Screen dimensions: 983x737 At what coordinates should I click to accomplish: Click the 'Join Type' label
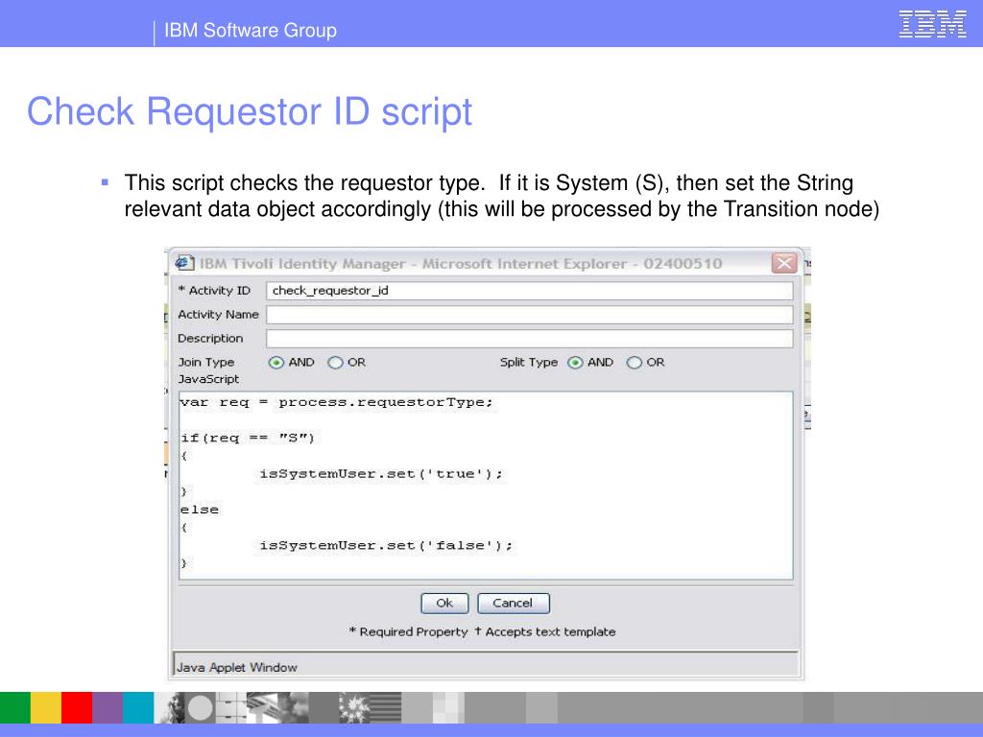click(x=205, y=362)
